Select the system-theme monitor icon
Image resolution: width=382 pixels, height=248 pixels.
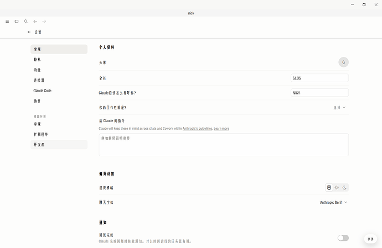point(329,187)
